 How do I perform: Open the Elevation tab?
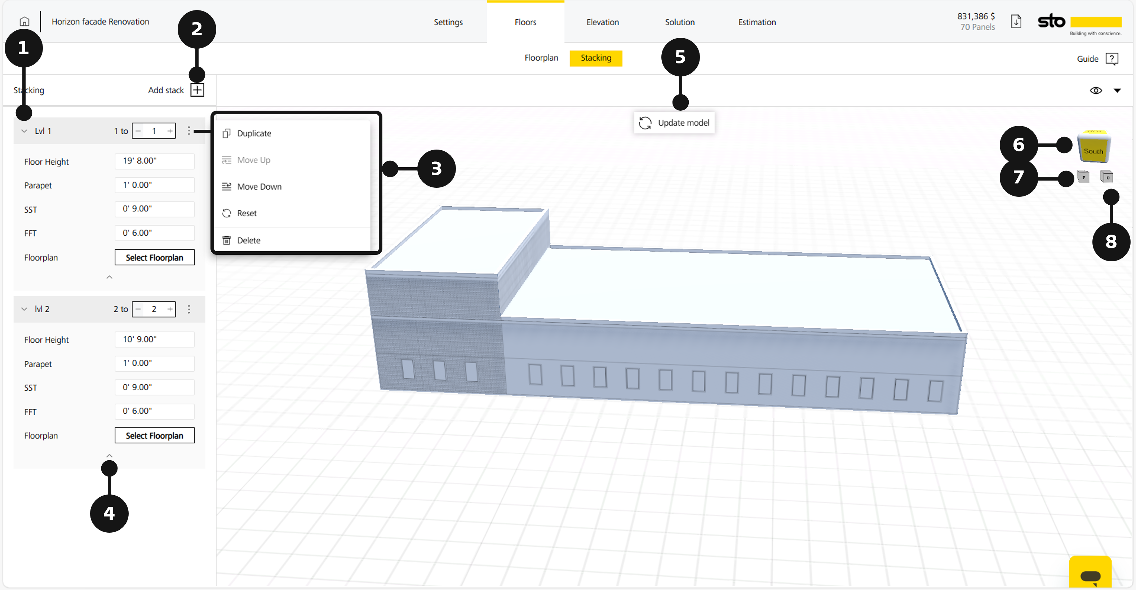[602, 22]
